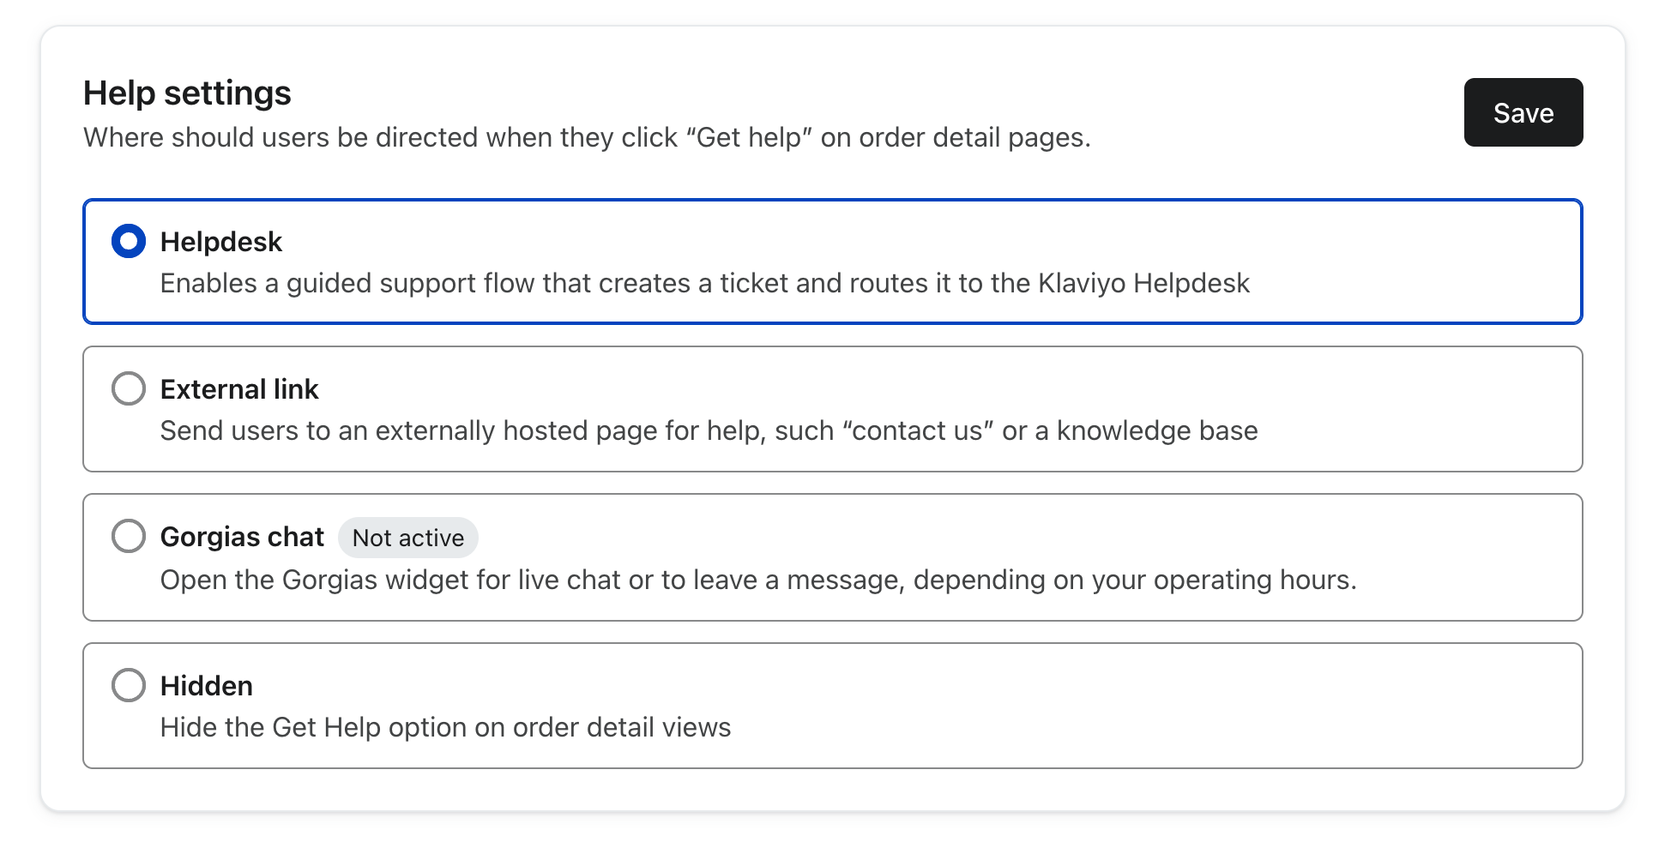Click the Gorgias chat option title
Screen dimensions: 1671x842
(x=242, y=537)
